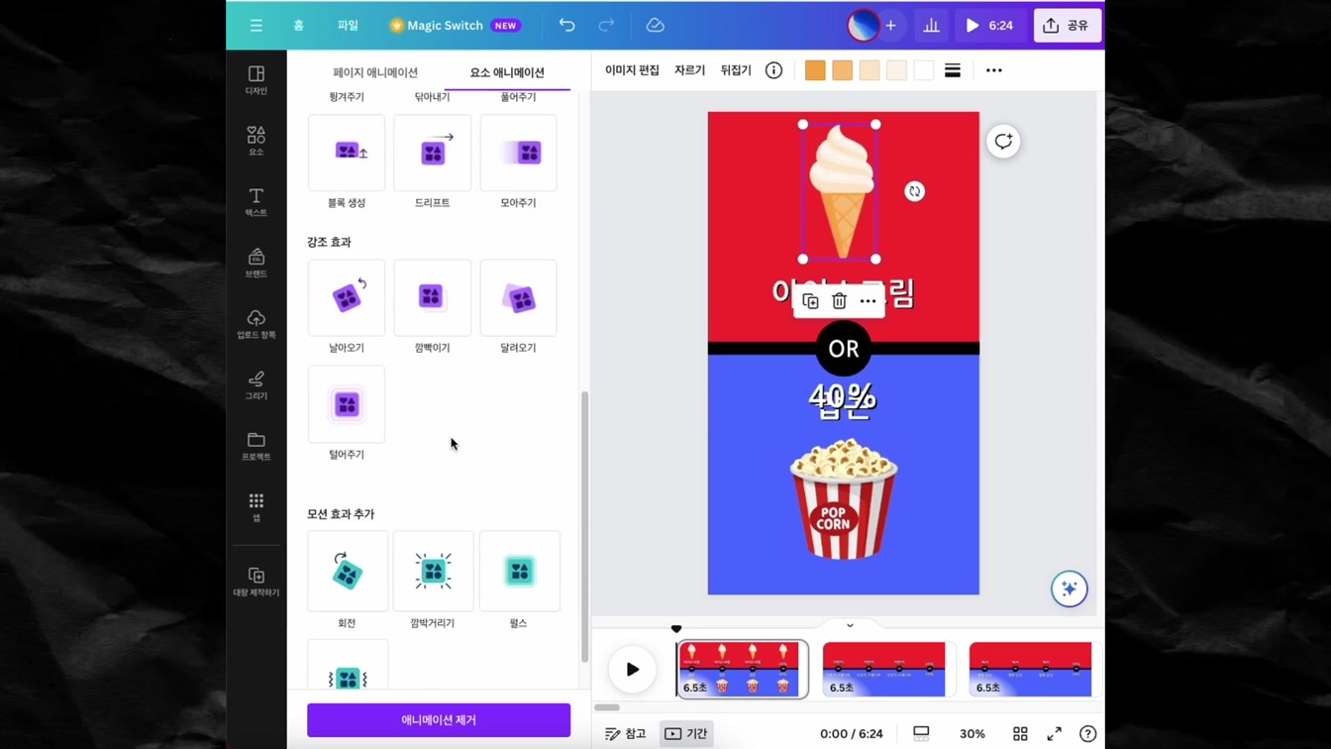This screenshot has width=1331, height=749.
Task: Redo the last action
Action: (606, 26)
